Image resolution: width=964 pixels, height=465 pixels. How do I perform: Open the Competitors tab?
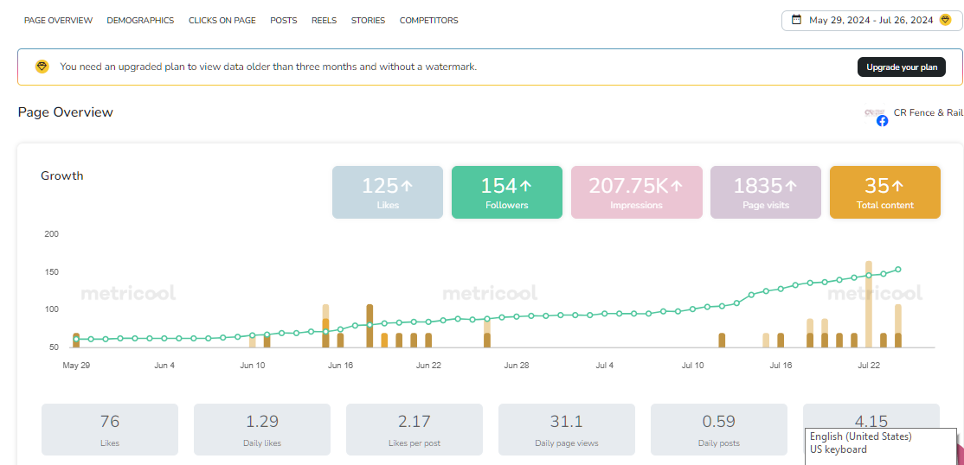(428, 20)
